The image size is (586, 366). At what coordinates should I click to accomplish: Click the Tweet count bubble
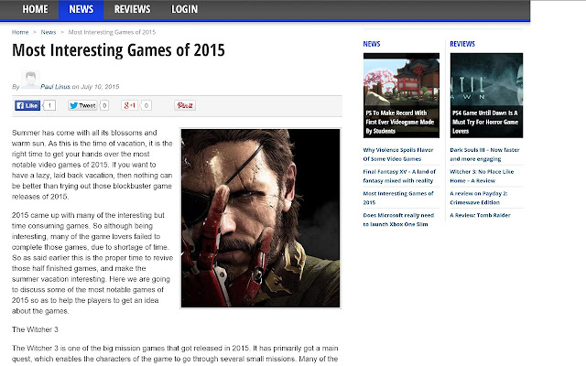104,105
